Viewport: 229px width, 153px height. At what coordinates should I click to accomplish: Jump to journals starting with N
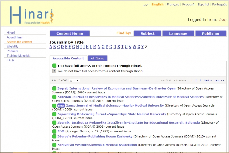[99, 47]
